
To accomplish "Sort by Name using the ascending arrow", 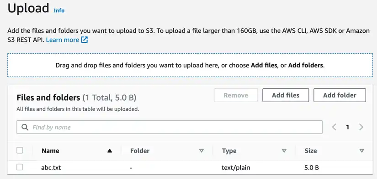I will click(x=110, y=151).
